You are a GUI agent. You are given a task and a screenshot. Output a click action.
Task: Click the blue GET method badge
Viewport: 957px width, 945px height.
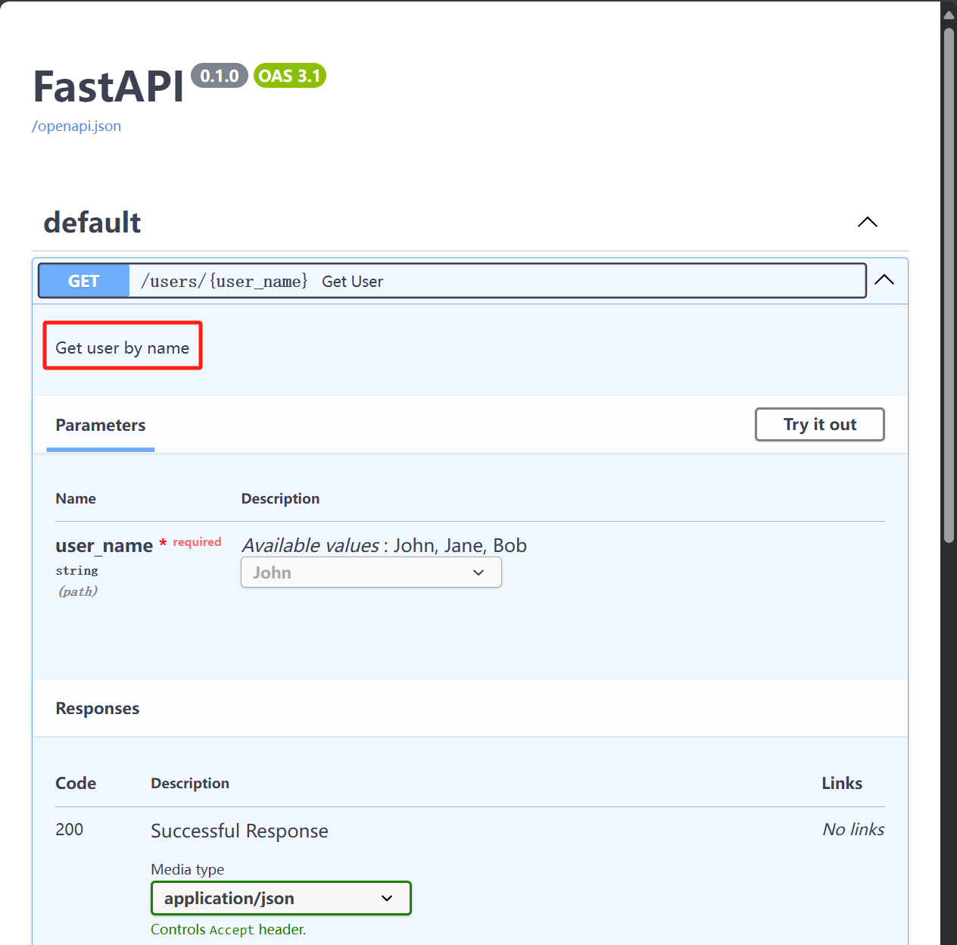tap(84, 281)
